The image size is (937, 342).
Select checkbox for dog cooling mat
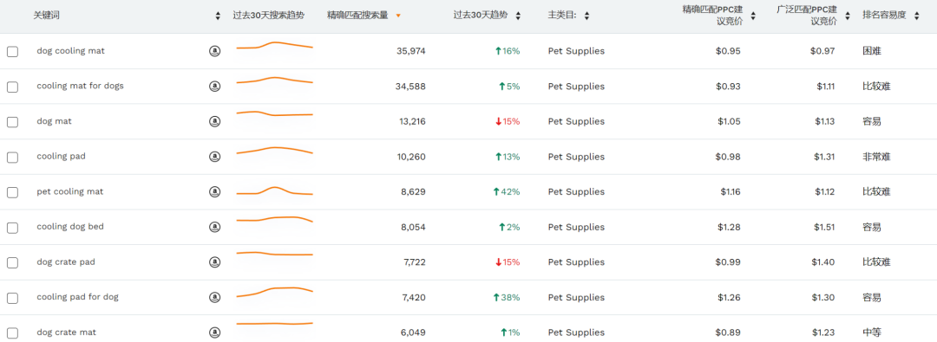click(12, 52)
